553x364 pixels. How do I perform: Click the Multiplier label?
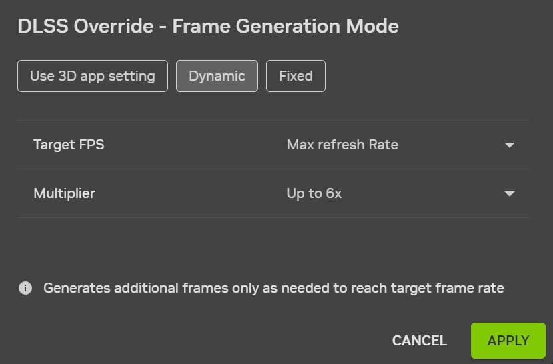click(x=64, y=194)
